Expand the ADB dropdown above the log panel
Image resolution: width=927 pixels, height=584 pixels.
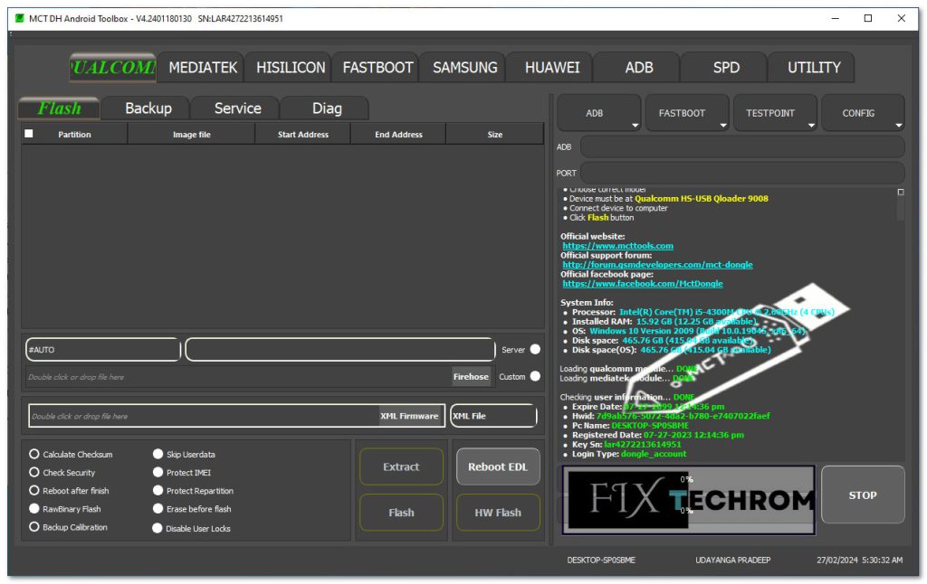coord(599,113)
